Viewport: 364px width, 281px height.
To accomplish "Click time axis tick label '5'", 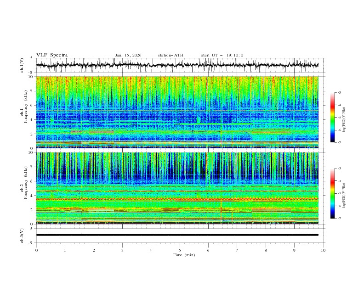I will pos(180,250).
